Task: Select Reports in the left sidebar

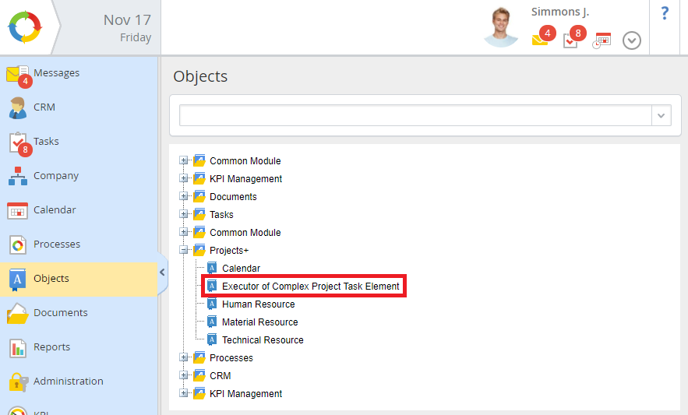Action: click(51, 347)
